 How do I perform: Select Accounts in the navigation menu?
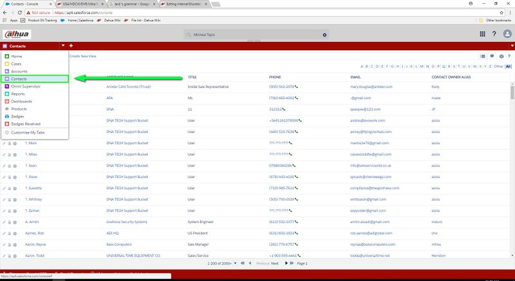(35, 71)
